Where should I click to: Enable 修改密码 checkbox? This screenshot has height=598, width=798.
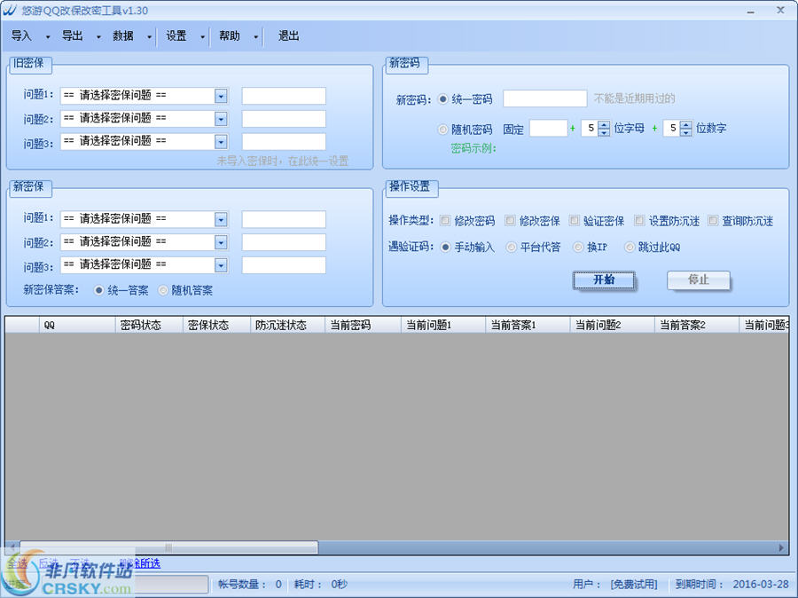445,220
